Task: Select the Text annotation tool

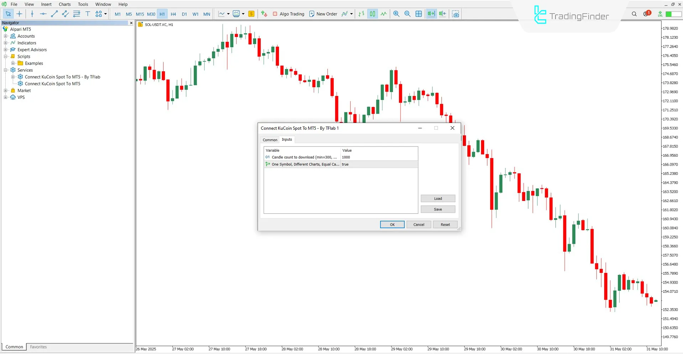Action: pyautogui.click(x=88, y=14)
